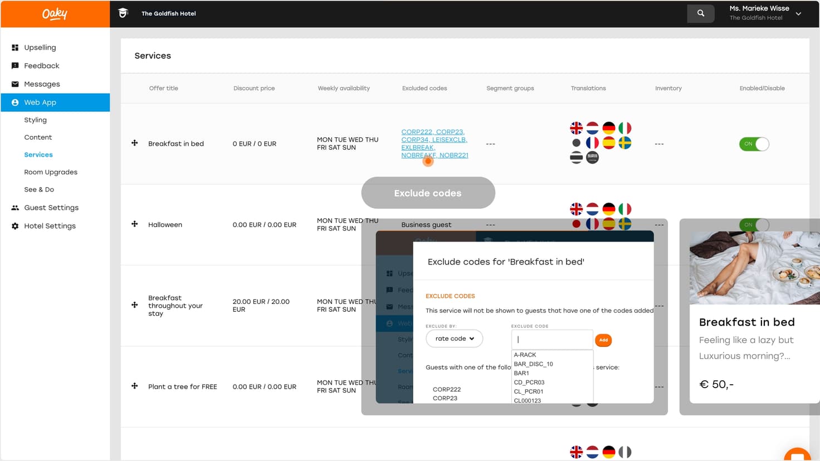Click drag handle for Breakfast throughout your stay
Screen dimensions: 820x461
click(x=135, y=305)
